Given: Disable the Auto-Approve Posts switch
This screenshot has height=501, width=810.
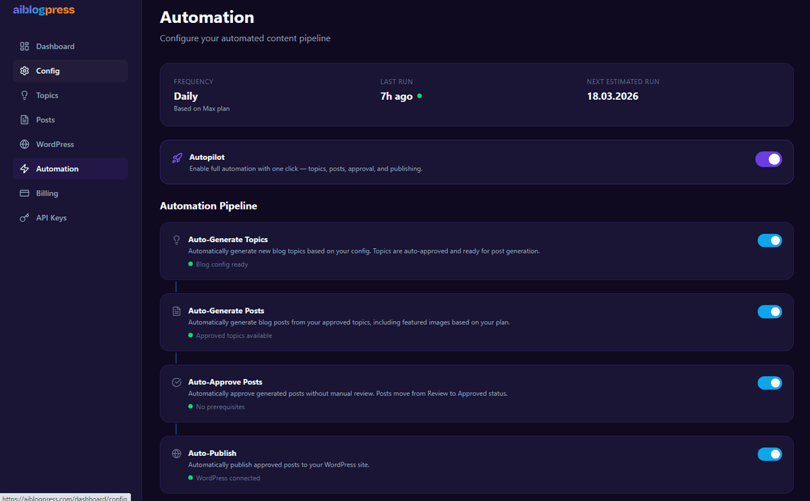Looking at the screenshot, I should pos(769,382).
